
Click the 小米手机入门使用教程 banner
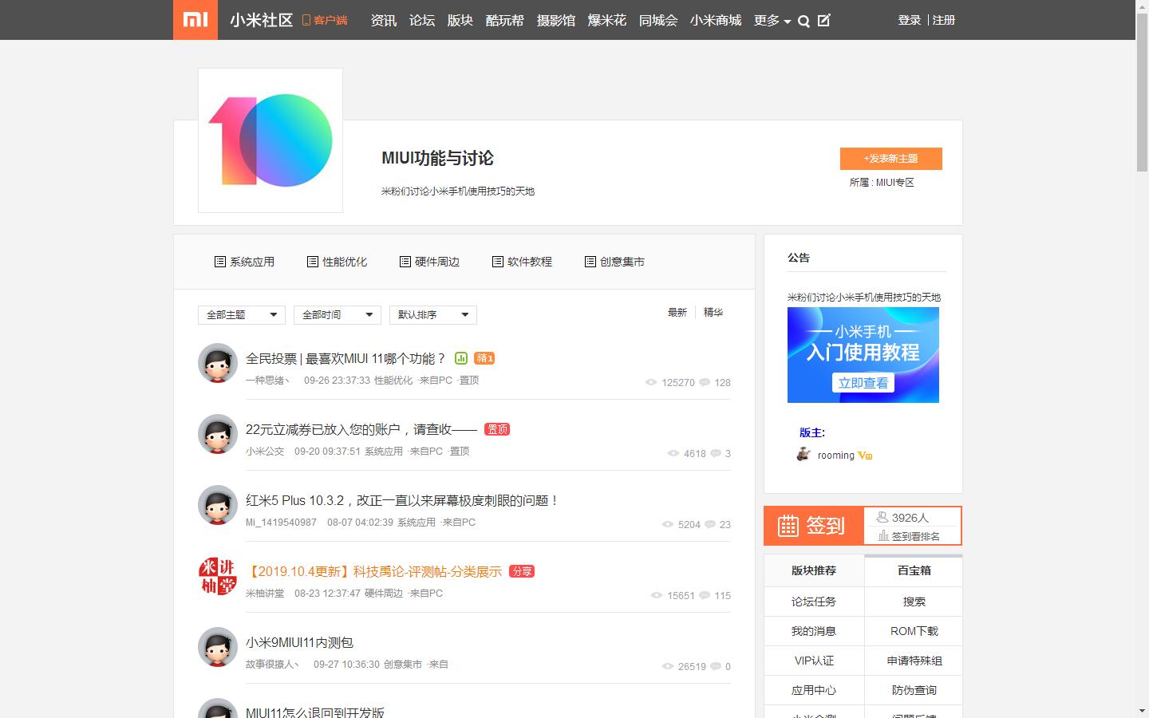coord(863,355)
